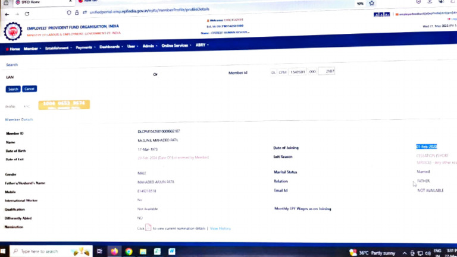Open the View History link
The height and width of the screenshot is (257, 457).
coord(220,229)
